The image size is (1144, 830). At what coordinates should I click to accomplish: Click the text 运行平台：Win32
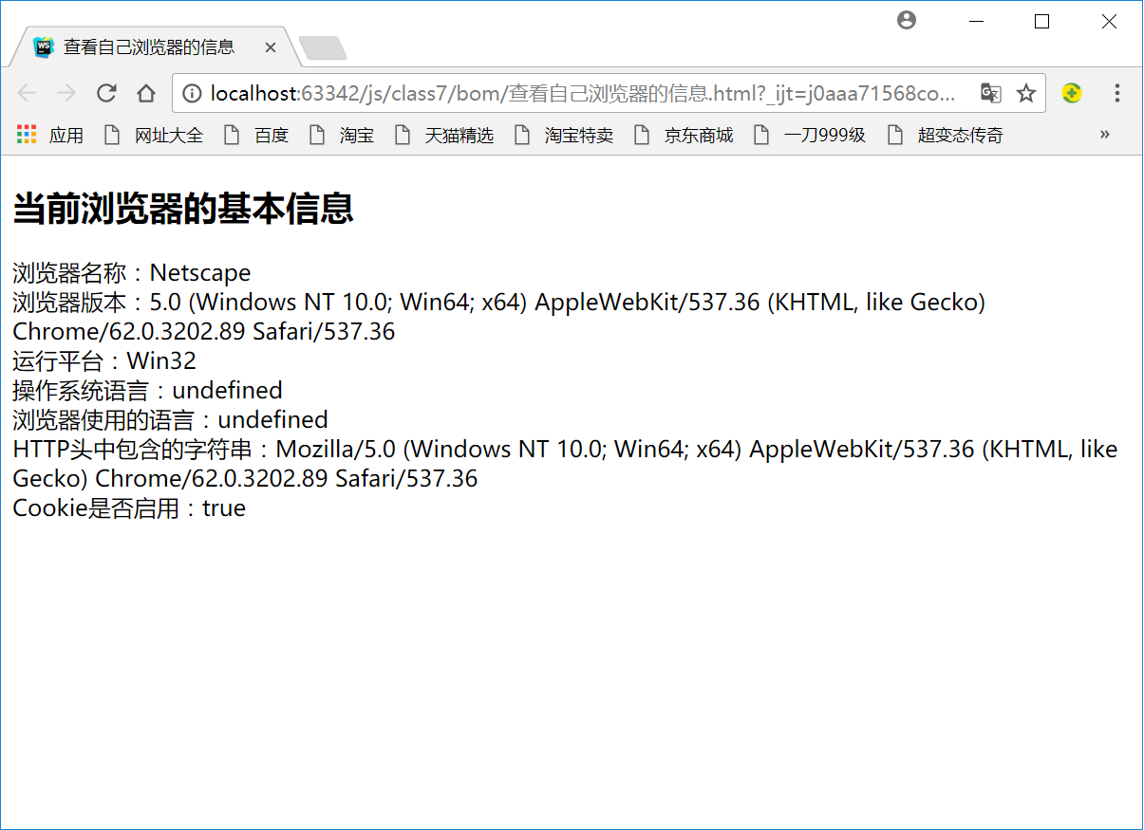[x=104, y=361]
